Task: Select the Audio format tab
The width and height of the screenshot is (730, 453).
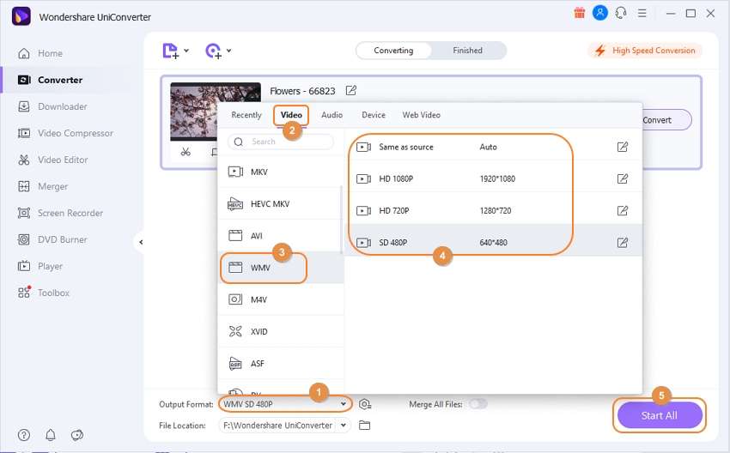Action: tap(332, 115)
